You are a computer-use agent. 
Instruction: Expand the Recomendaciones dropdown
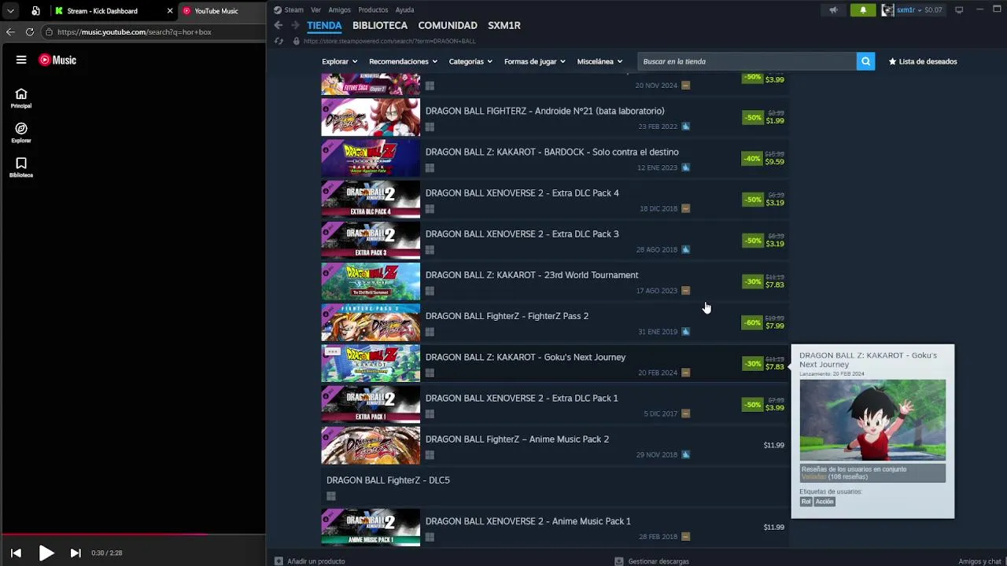(x=403, y=61)
